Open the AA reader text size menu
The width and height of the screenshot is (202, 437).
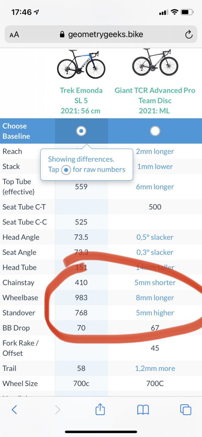[x=14, y=35]
